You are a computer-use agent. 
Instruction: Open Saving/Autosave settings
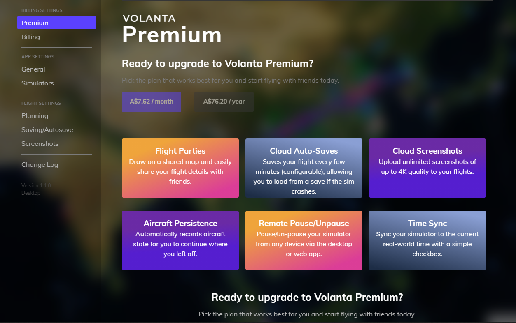click(x=47, y=130)
